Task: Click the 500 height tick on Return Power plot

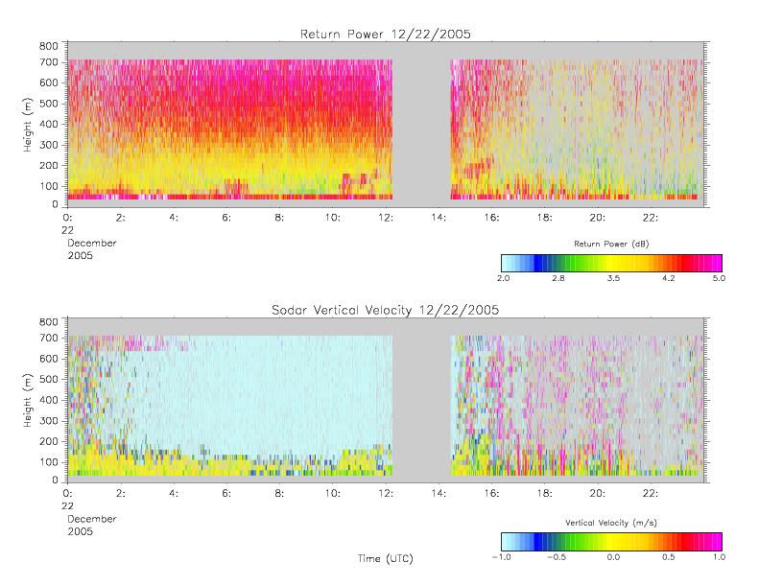Action: pos(48,104)
